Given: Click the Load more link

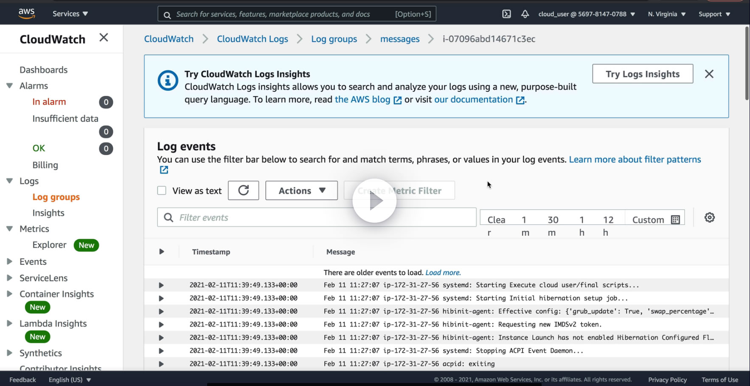Looking at the screenshot, I should click(443, 272).
